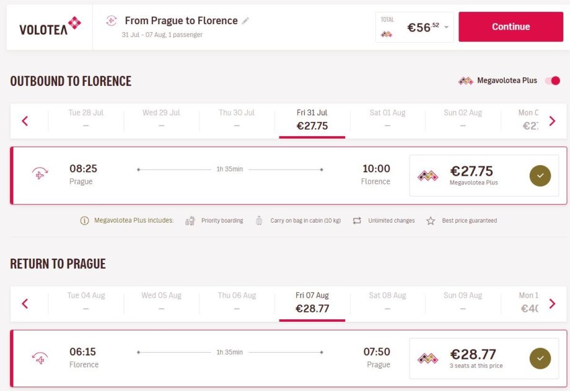570x391 pixels.
Task: Click the Volotea logo
Action: click(50, 27)
